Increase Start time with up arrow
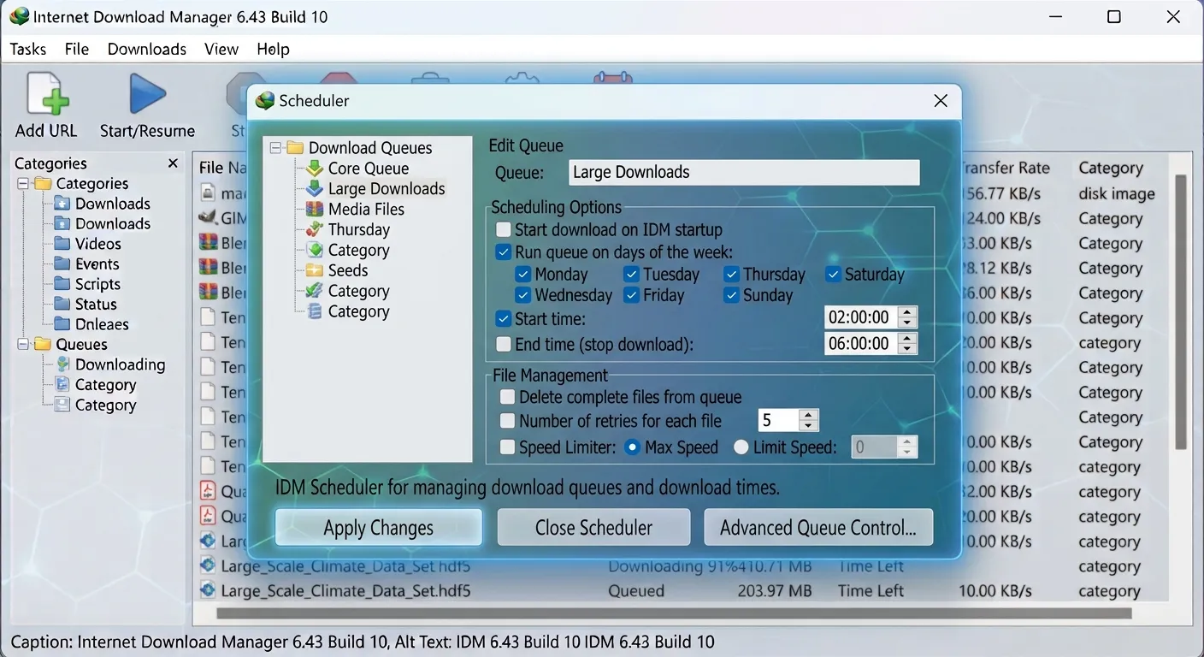This screenshot has height=657, width=1204. (907, 312)
